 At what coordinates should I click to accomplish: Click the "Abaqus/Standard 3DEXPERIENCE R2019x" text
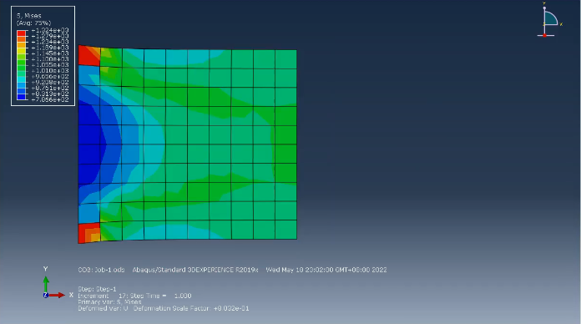click(195, 270)
